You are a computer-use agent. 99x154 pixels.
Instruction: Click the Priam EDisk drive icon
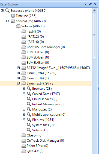click(24, 146)
